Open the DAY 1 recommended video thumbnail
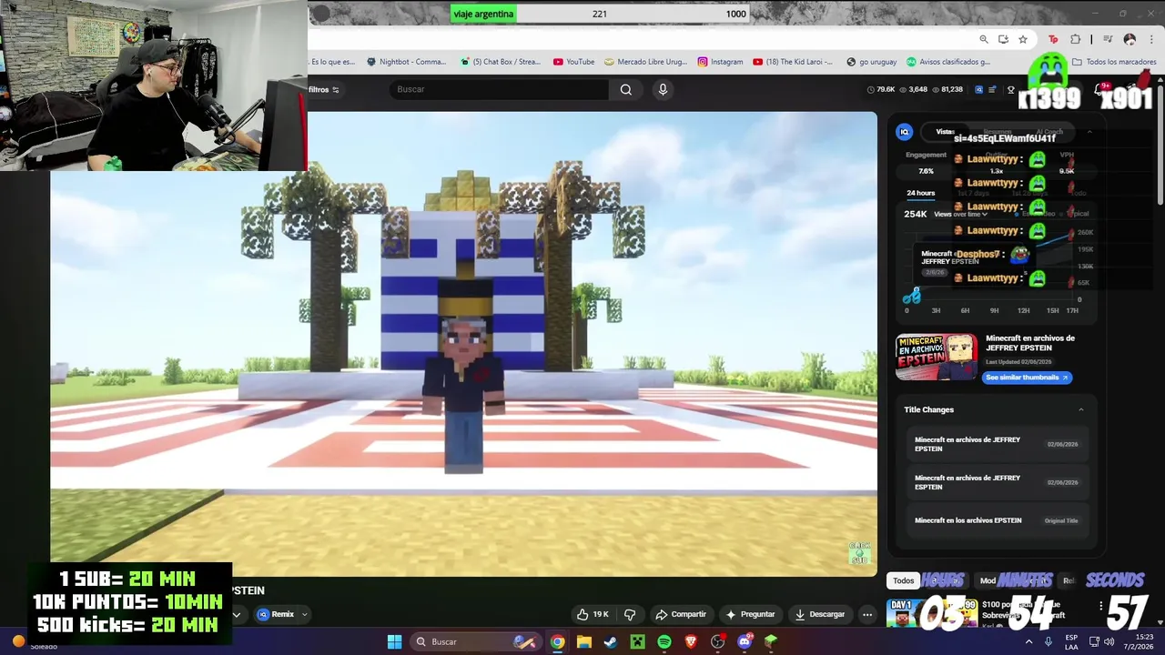This screenshot has height=655, width=1165. (932, 614)
